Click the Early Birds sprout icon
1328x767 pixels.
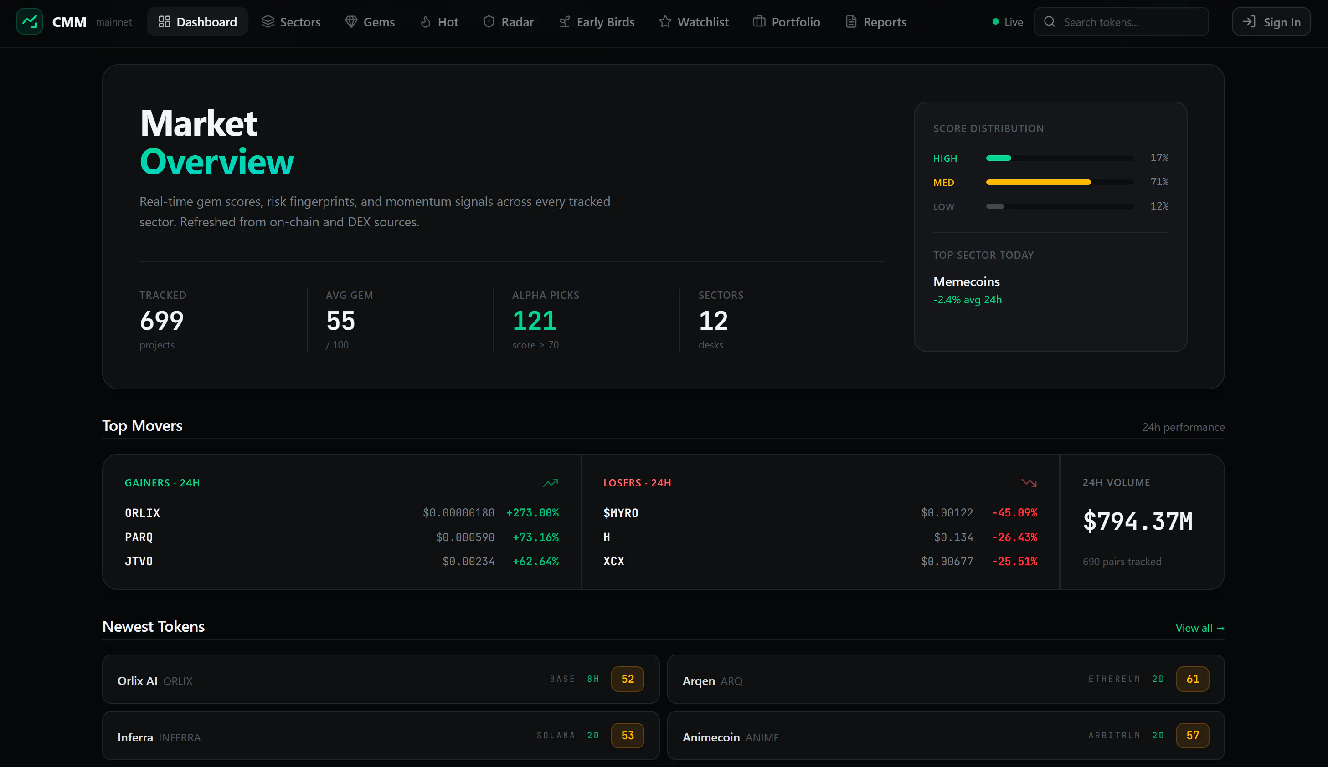pyautogui.click(x=564, y=21)
